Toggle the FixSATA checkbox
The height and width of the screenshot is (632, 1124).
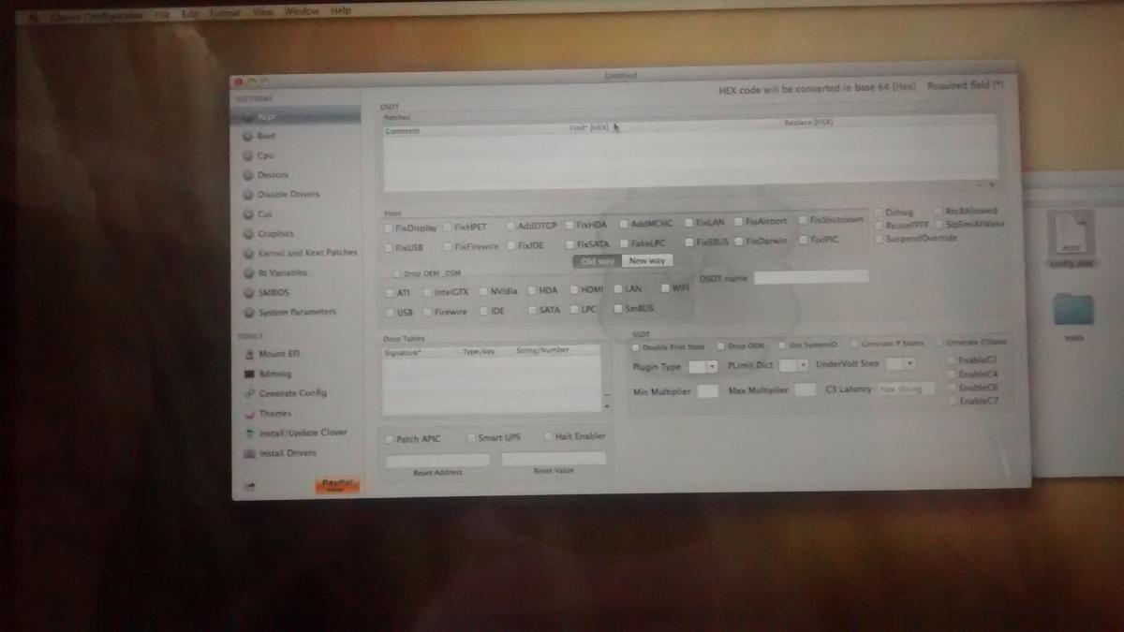pyautogui.click(x=569, y=243)
